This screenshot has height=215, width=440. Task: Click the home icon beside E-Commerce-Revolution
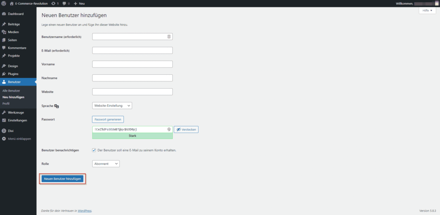pos(12,3)
